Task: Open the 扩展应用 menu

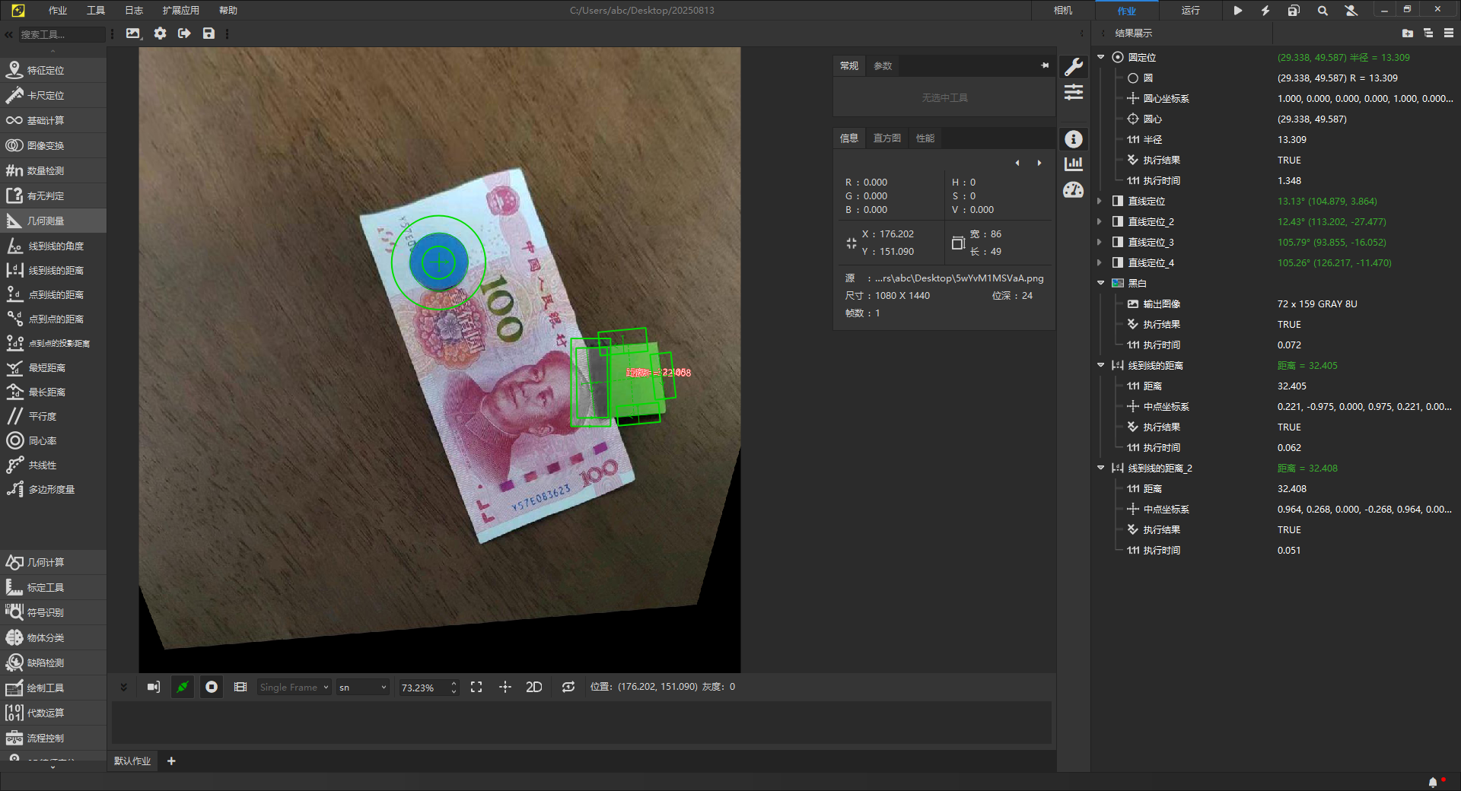Action: pyautogui.click(x=180, y=11)
